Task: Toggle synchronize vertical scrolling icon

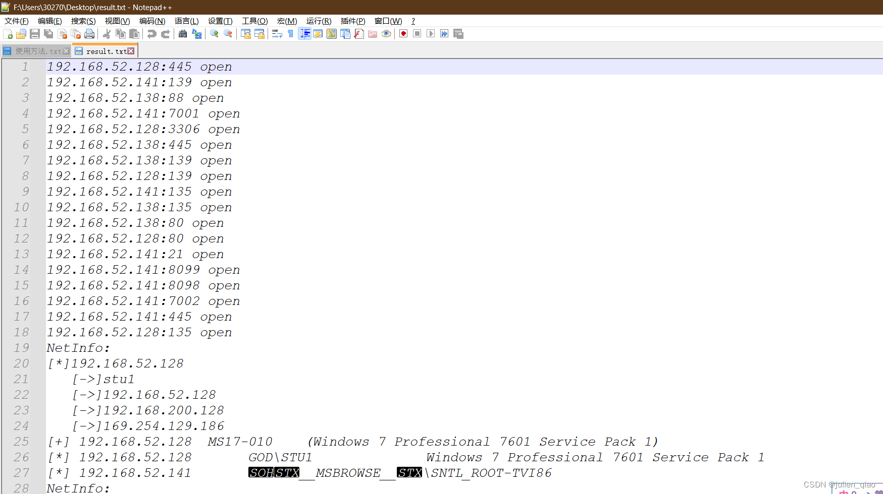Action: (246, 34)
